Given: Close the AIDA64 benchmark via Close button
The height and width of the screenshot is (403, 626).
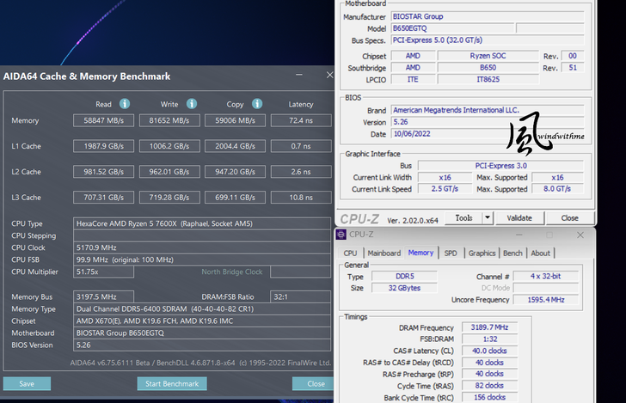Looking at the screenshot, I should coord(315,384).
